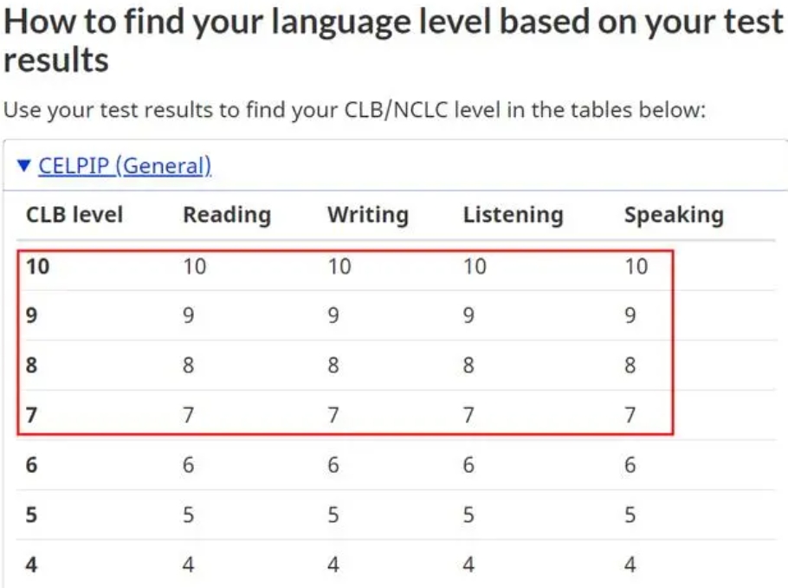Click the Listening score in CLB 9 row

(x=468, y=316)
